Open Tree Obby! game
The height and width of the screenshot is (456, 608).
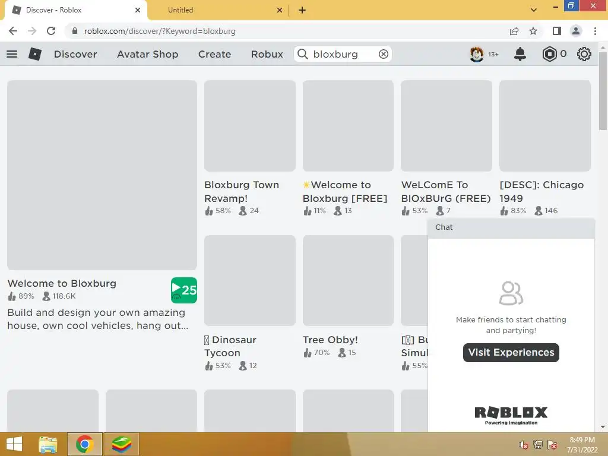(x=330, y=340)
